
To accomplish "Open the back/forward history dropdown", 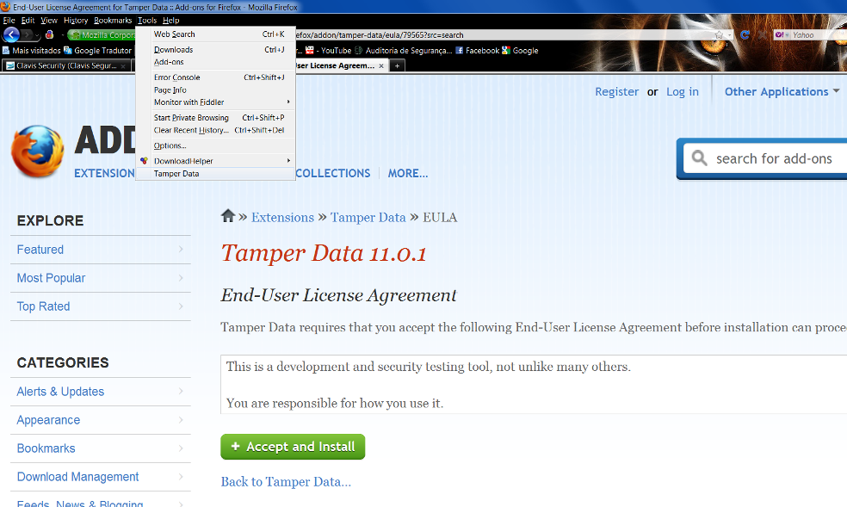I will pyautogui.click(x=37, y=35).
